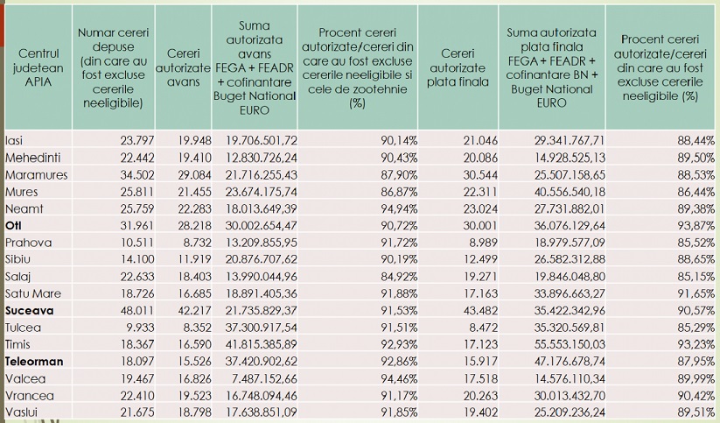The width and height of the screenshot is (720, 423).
Task: Click the Vaslui row label
Action: coord(21,412)
